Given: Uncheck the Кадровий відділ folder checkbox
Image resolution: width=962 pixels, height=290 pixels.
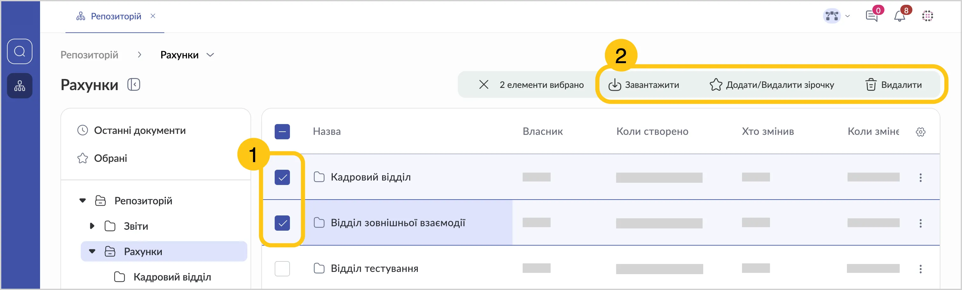Looking at the screenshot, I should coord(282,177).
